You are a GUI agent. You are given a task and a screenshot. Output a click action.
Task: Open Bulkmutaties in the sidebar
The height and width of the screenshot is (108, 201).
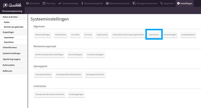click(x=14, y=65)
